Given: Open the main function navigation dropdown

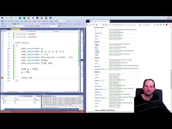Looking at the screenshot, I should pos(67,31).
